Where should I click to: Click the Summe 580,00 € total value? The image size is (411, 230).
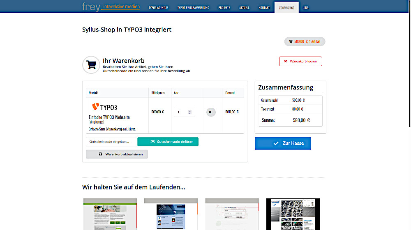(x=301, y=121)
